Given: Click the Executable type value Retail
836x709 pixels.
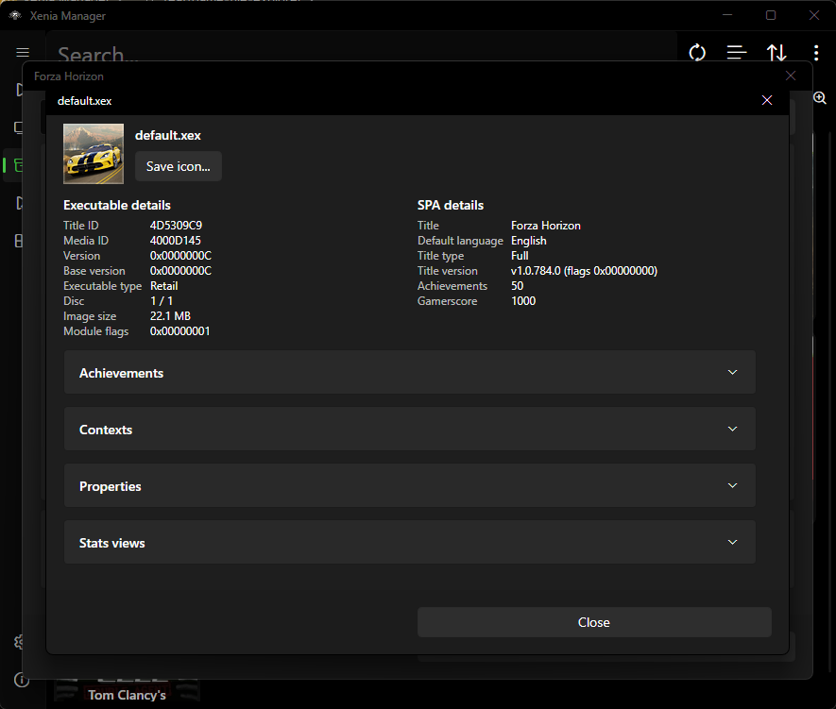Looking at the screenshot, I should 163,285.
